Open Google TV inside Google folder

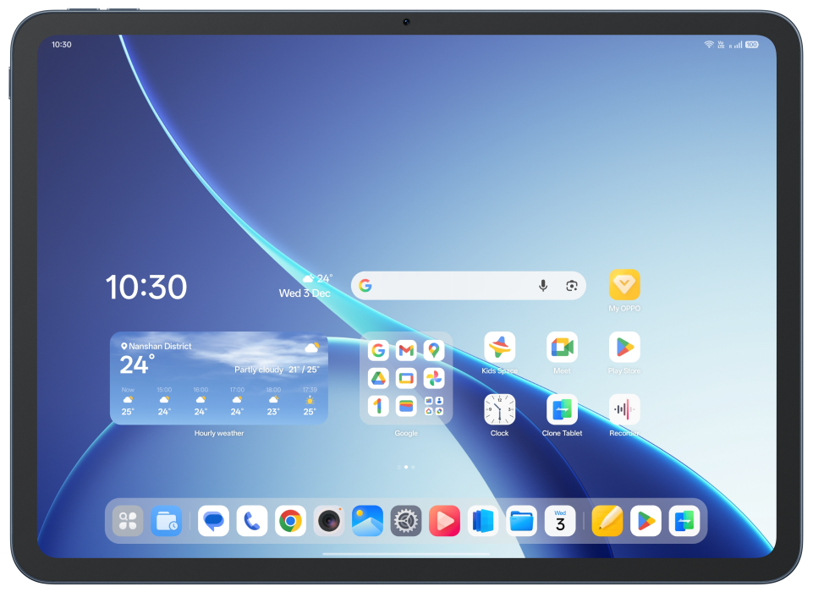(x=406, y=378)
